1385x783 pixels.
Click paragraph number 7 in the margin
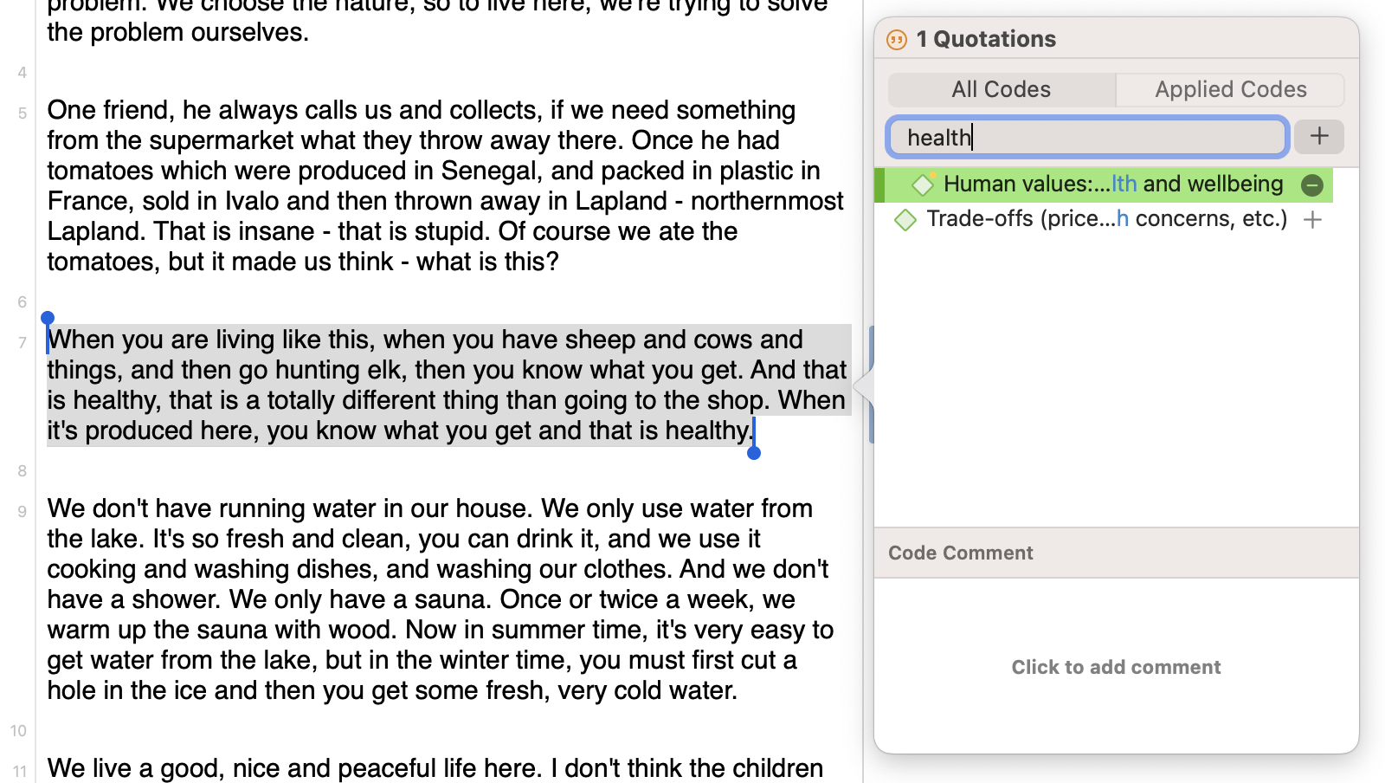22,343
